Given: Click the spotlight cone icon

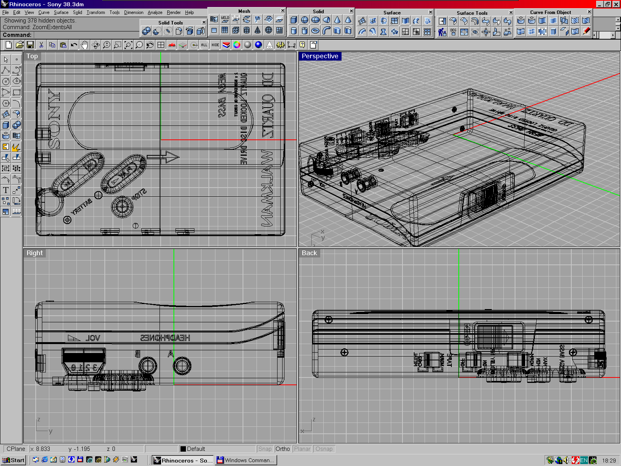Looking at the screenshot, I should [x=269, y=45].
